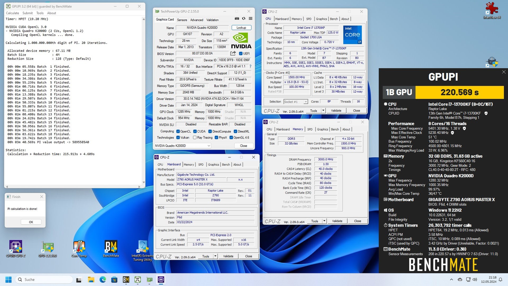Toggle the OpenGL 4.6 checkbox in GPU-Z
This screenshot has height=286, width=508.
pos(231,138)
